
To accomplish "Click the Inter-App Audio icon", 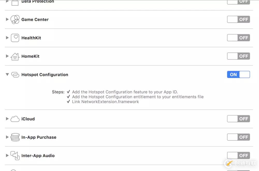I will pyautogui.click(x=15, y=155).
